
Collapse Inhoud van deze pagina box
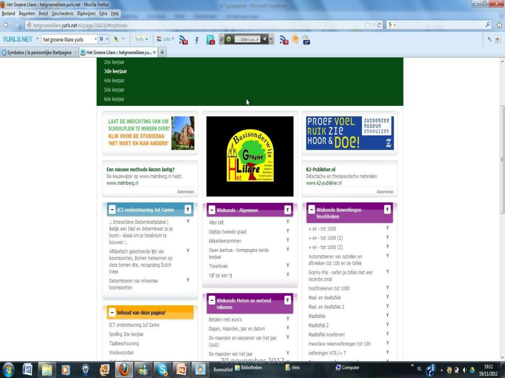(x=112, y=313)
